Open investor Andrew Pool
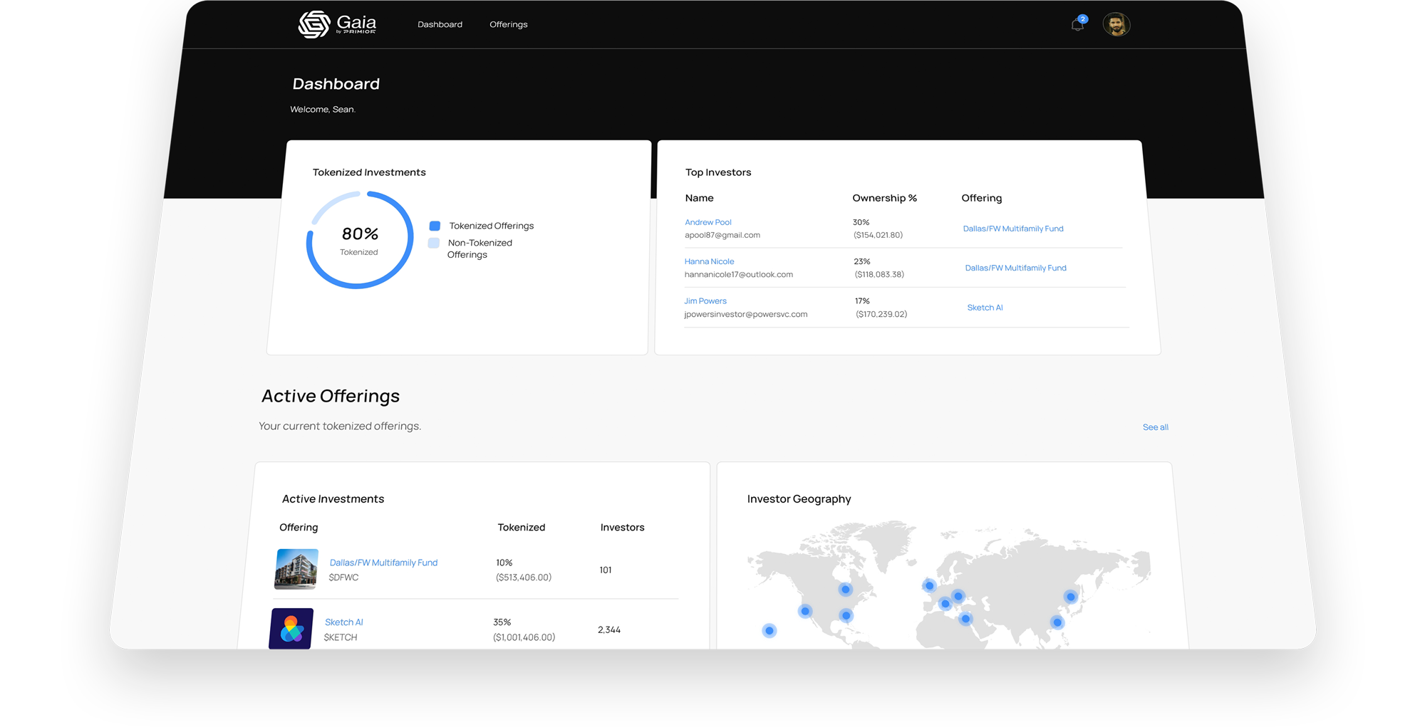Screen dimensions: 1425x727 tap(708, 222)
